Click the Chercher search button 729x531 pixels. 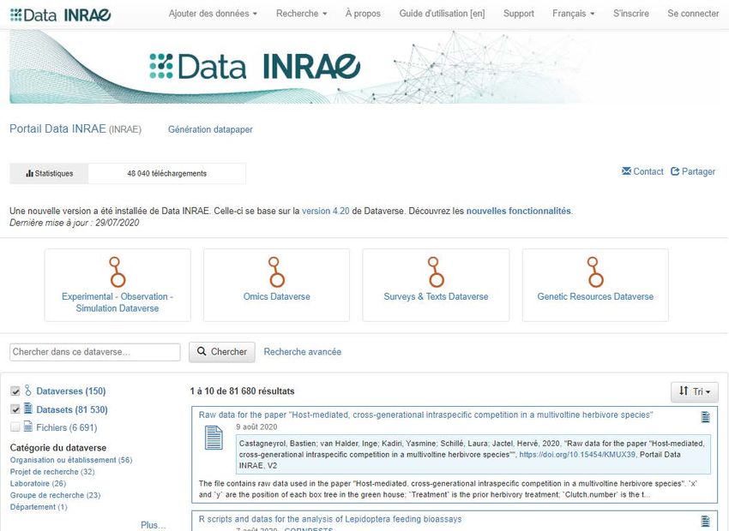(x=222, y=352)
